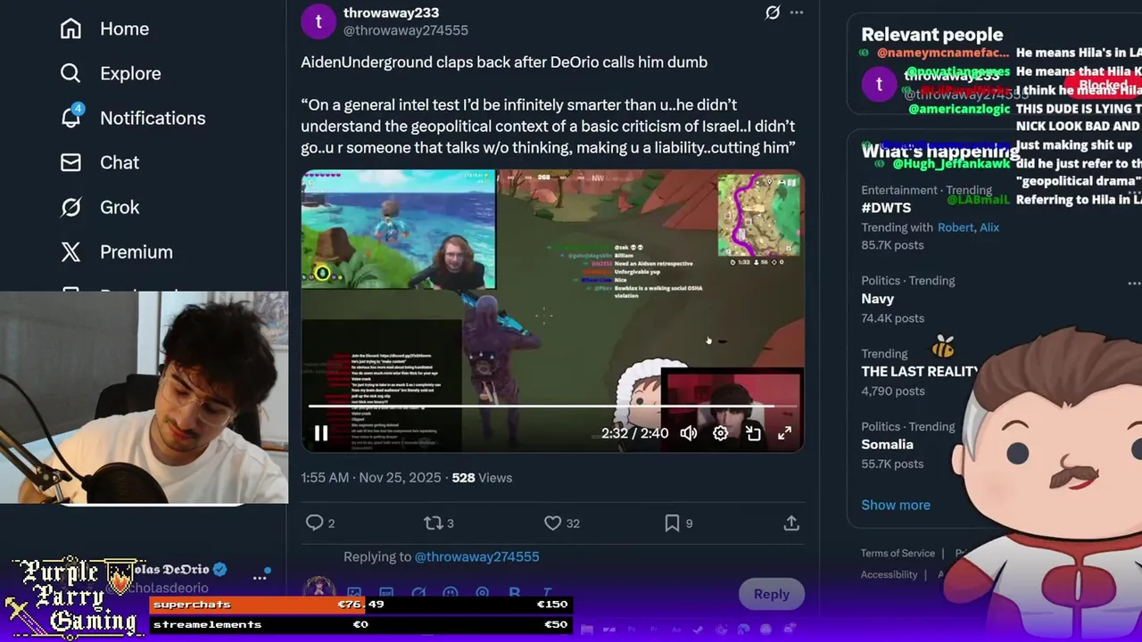This screenshot has width=1142, height=642.
Task: Click the 528 Views count
Action: click(482, 478)
